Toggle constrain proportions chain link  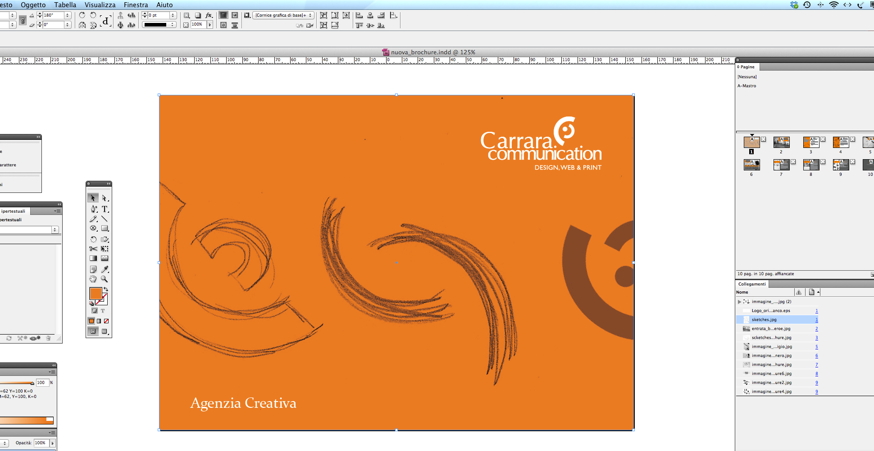(23, 20)
